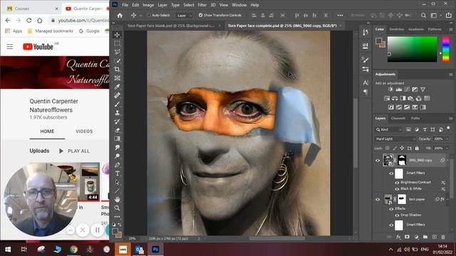Select the Path Selection tool

[117, 182]
